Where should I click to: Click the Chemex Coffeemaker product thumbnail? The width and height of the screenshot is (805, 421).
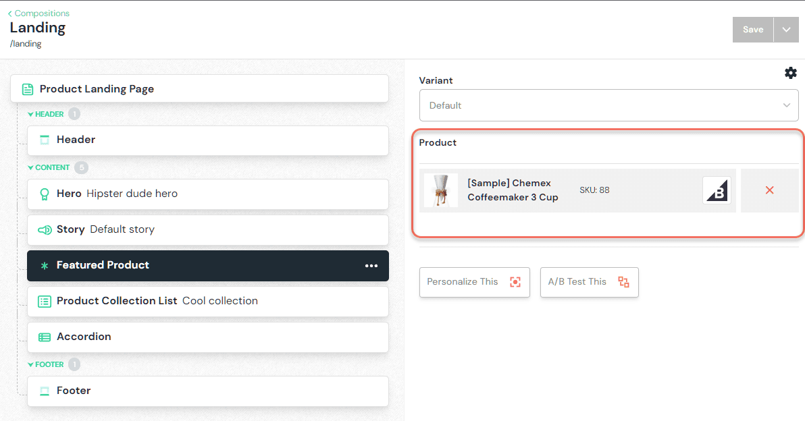(x=440, y=190)
